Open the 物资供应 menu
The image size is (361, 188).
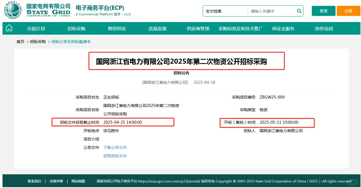pyautogui.click(x=116, y=28)
